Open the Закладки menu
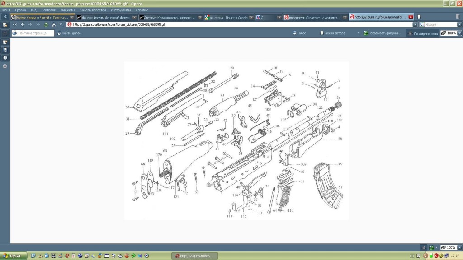The width and height of the screenshot is (463, 260). 49,10
